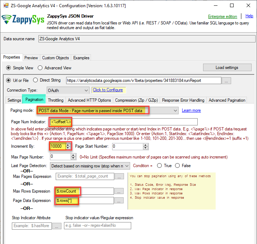Browse for Max Rows Expression
The width and height of the screenshot is (257, 244).
119,191
